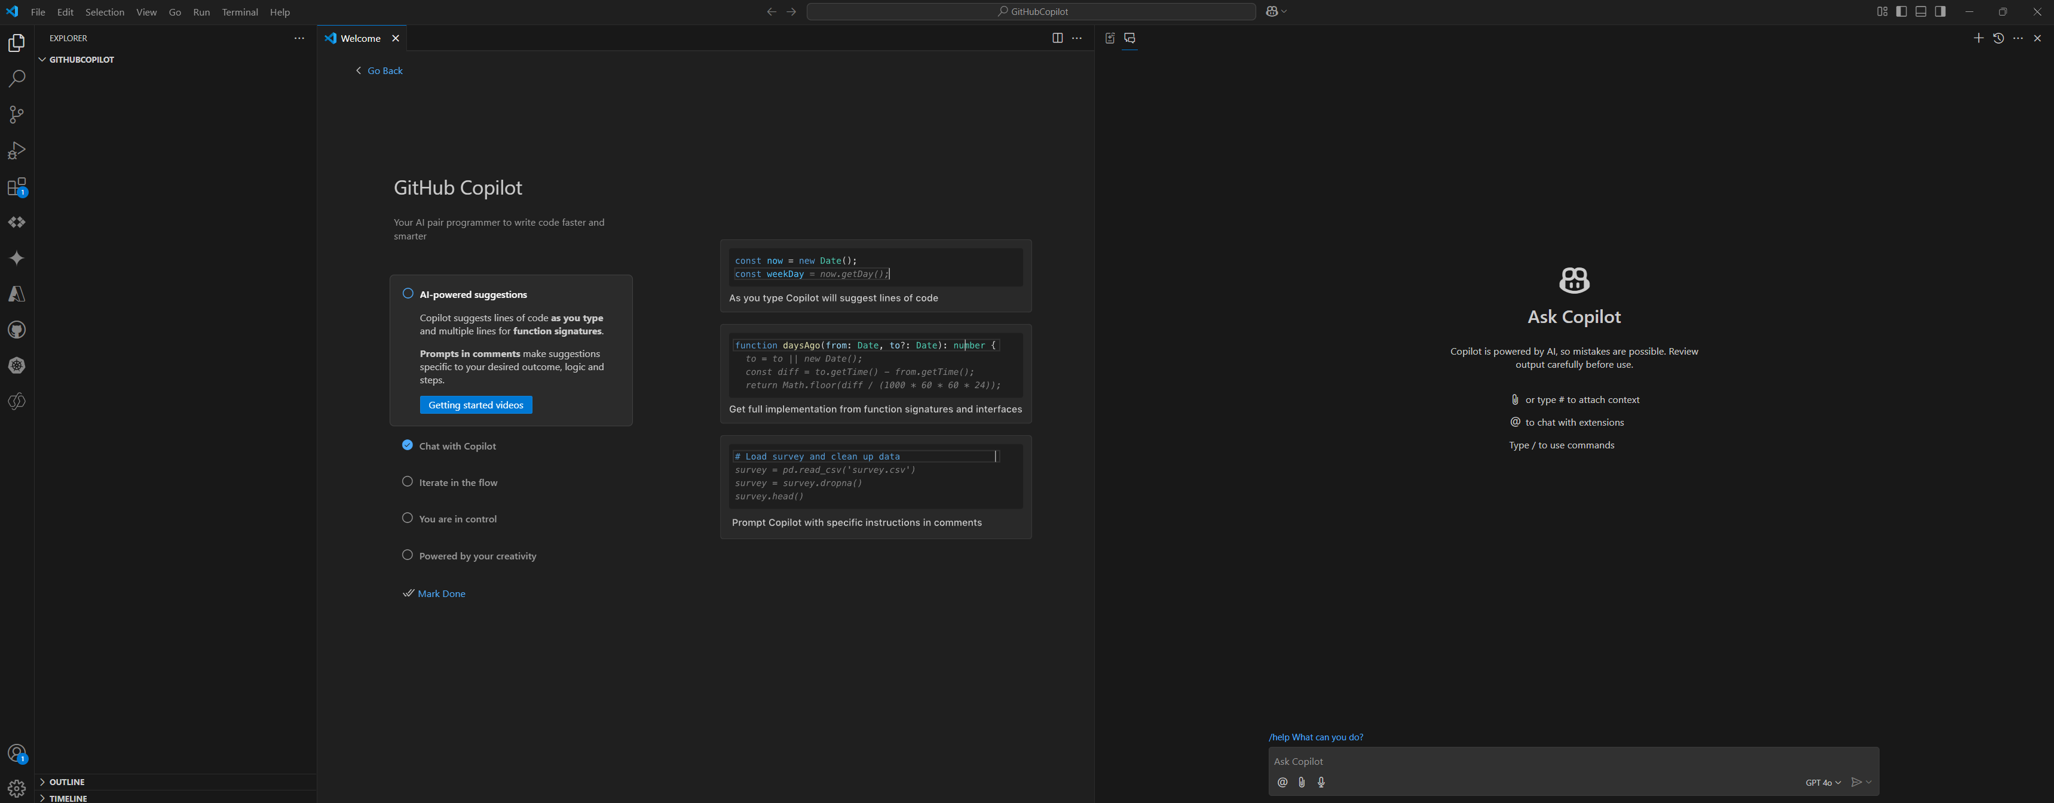Open the Azure view in activity bar
Screen dimensions: 2054x803
17,294
